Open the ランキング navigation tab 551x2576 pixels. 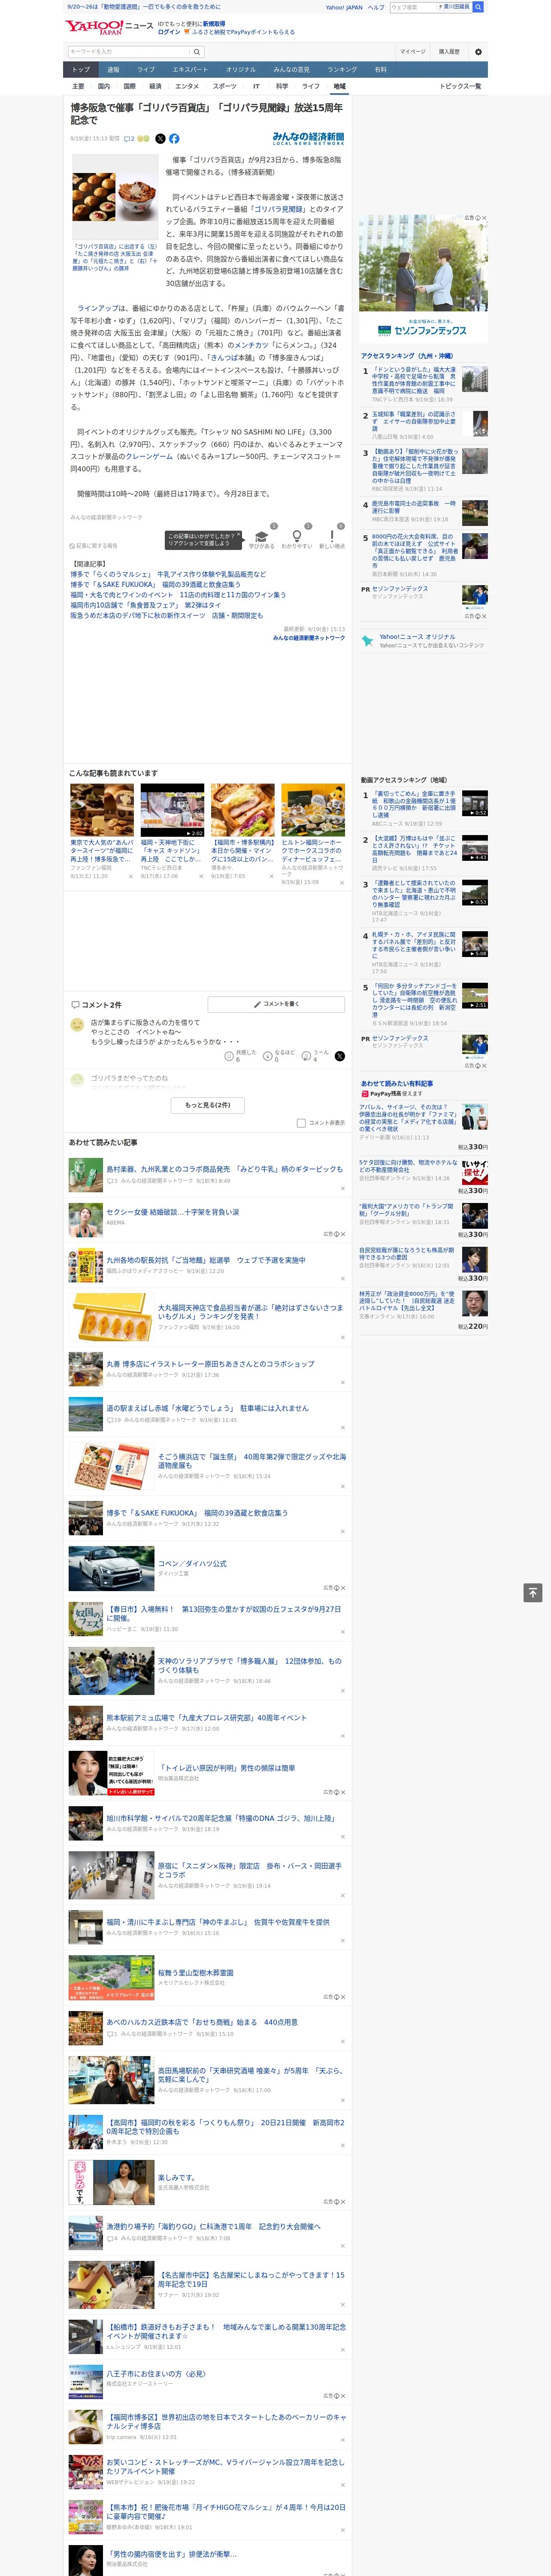[342, 70]
